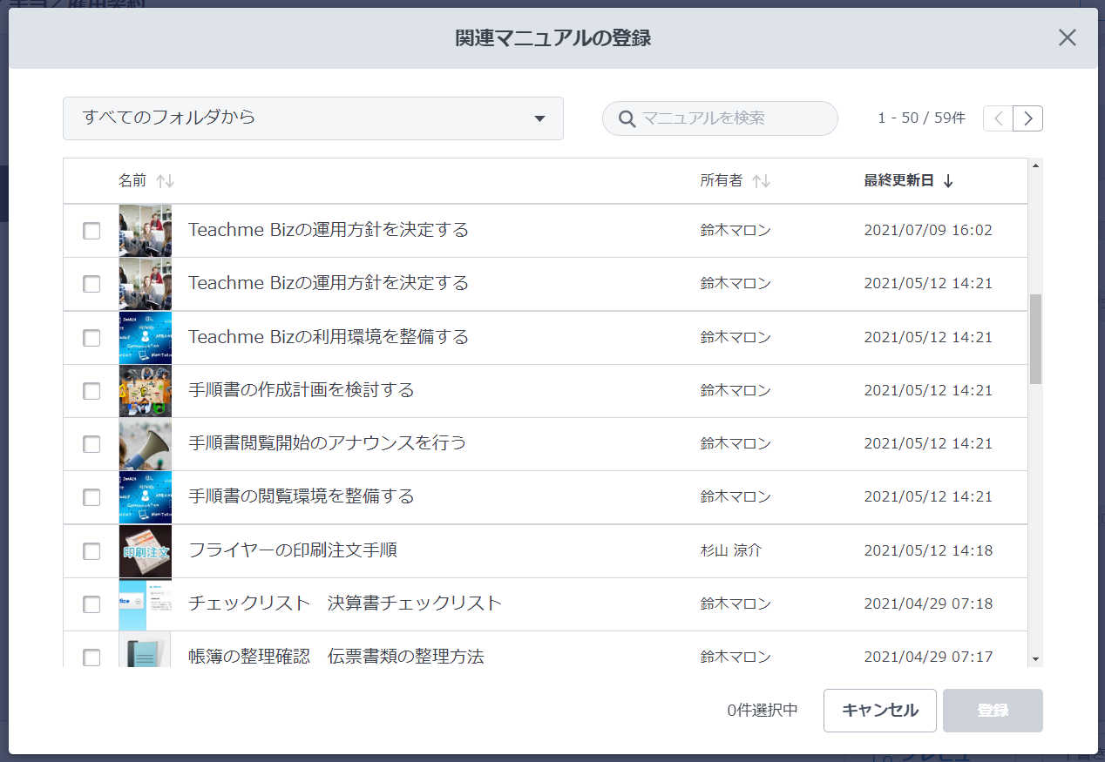Click the 最終更新日 column header

(898, 181)
